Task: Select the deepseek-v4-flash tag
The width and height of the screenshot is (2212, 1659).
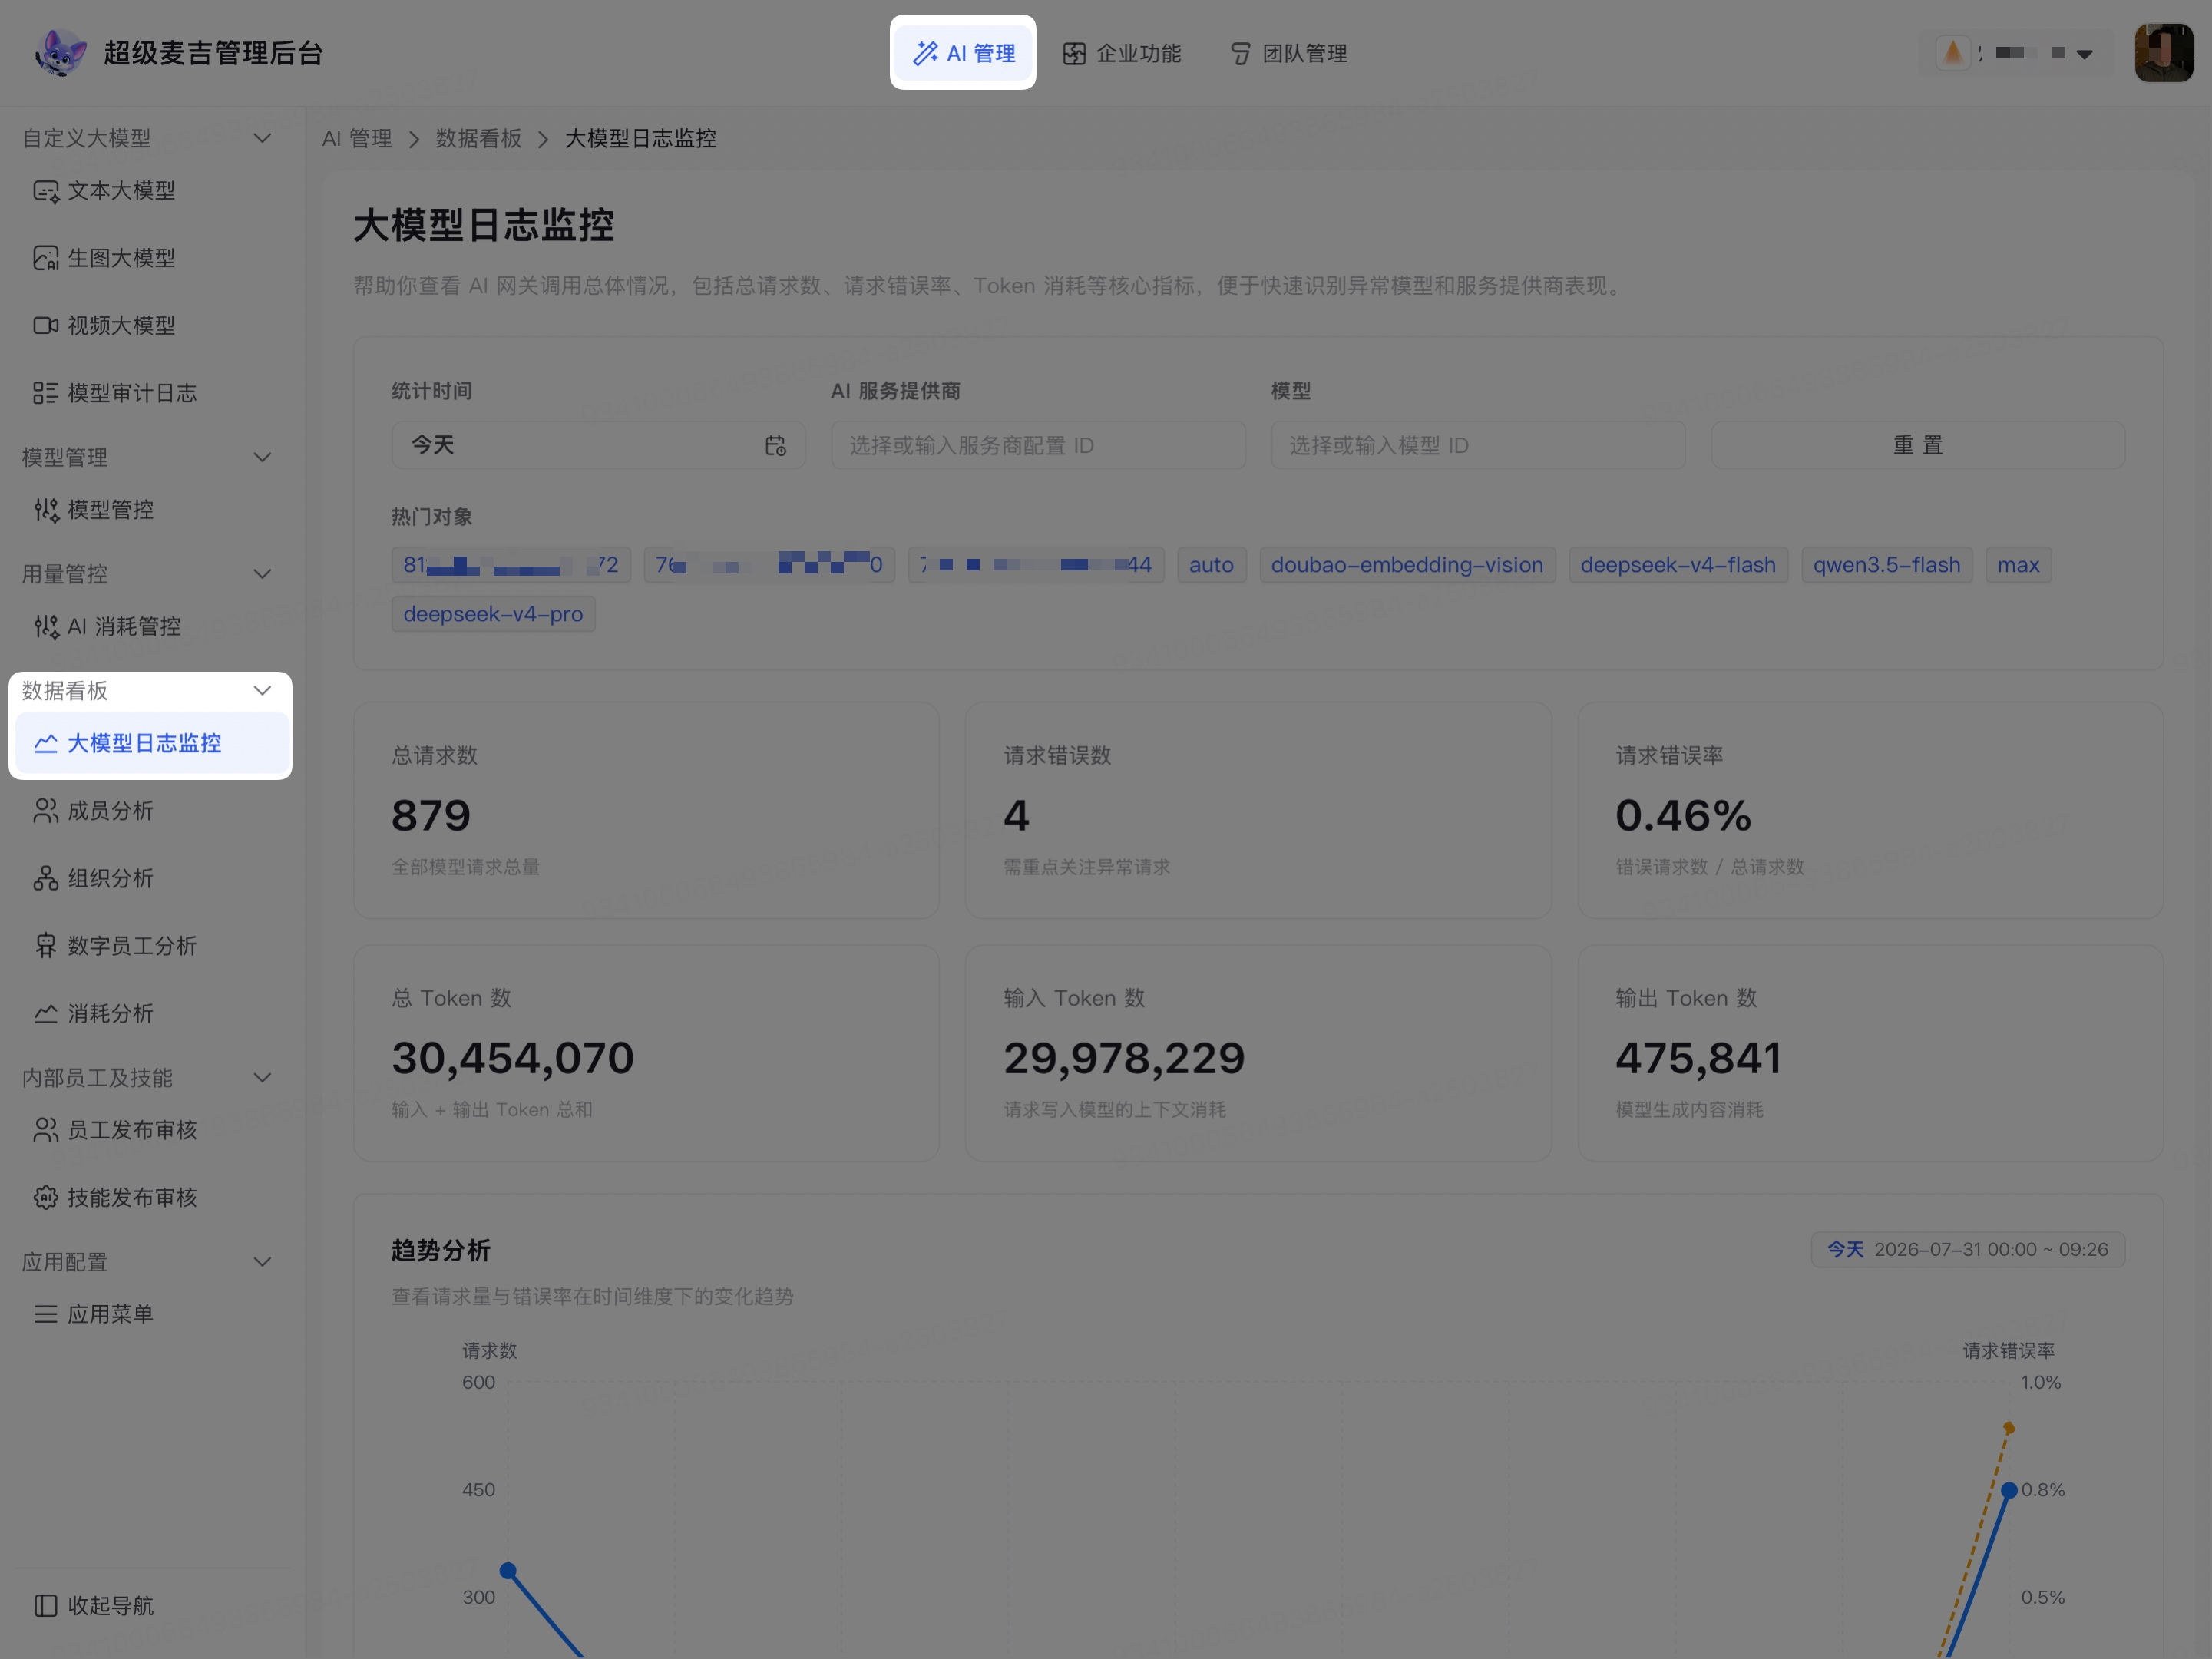Action: [1678, 566]
